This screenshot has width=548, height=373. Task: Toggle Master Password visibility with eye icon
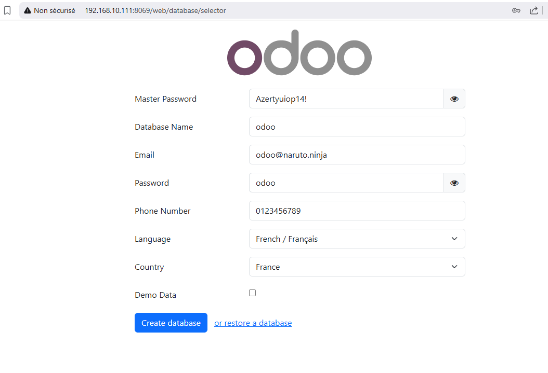[x=454, y=99]
